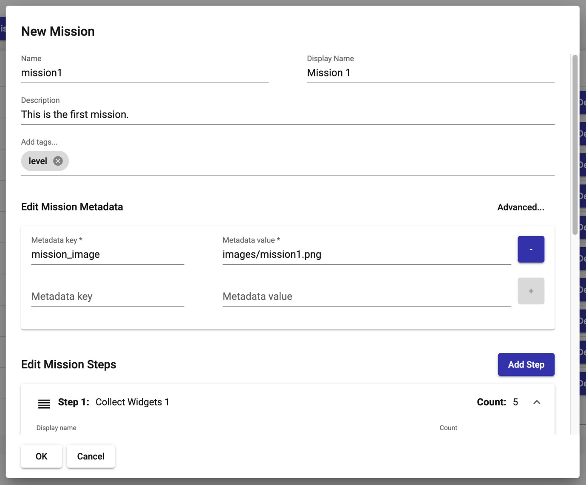Edit the mission_image metadata key field
Screen dimensions: 586x485
tap(108, 254)
